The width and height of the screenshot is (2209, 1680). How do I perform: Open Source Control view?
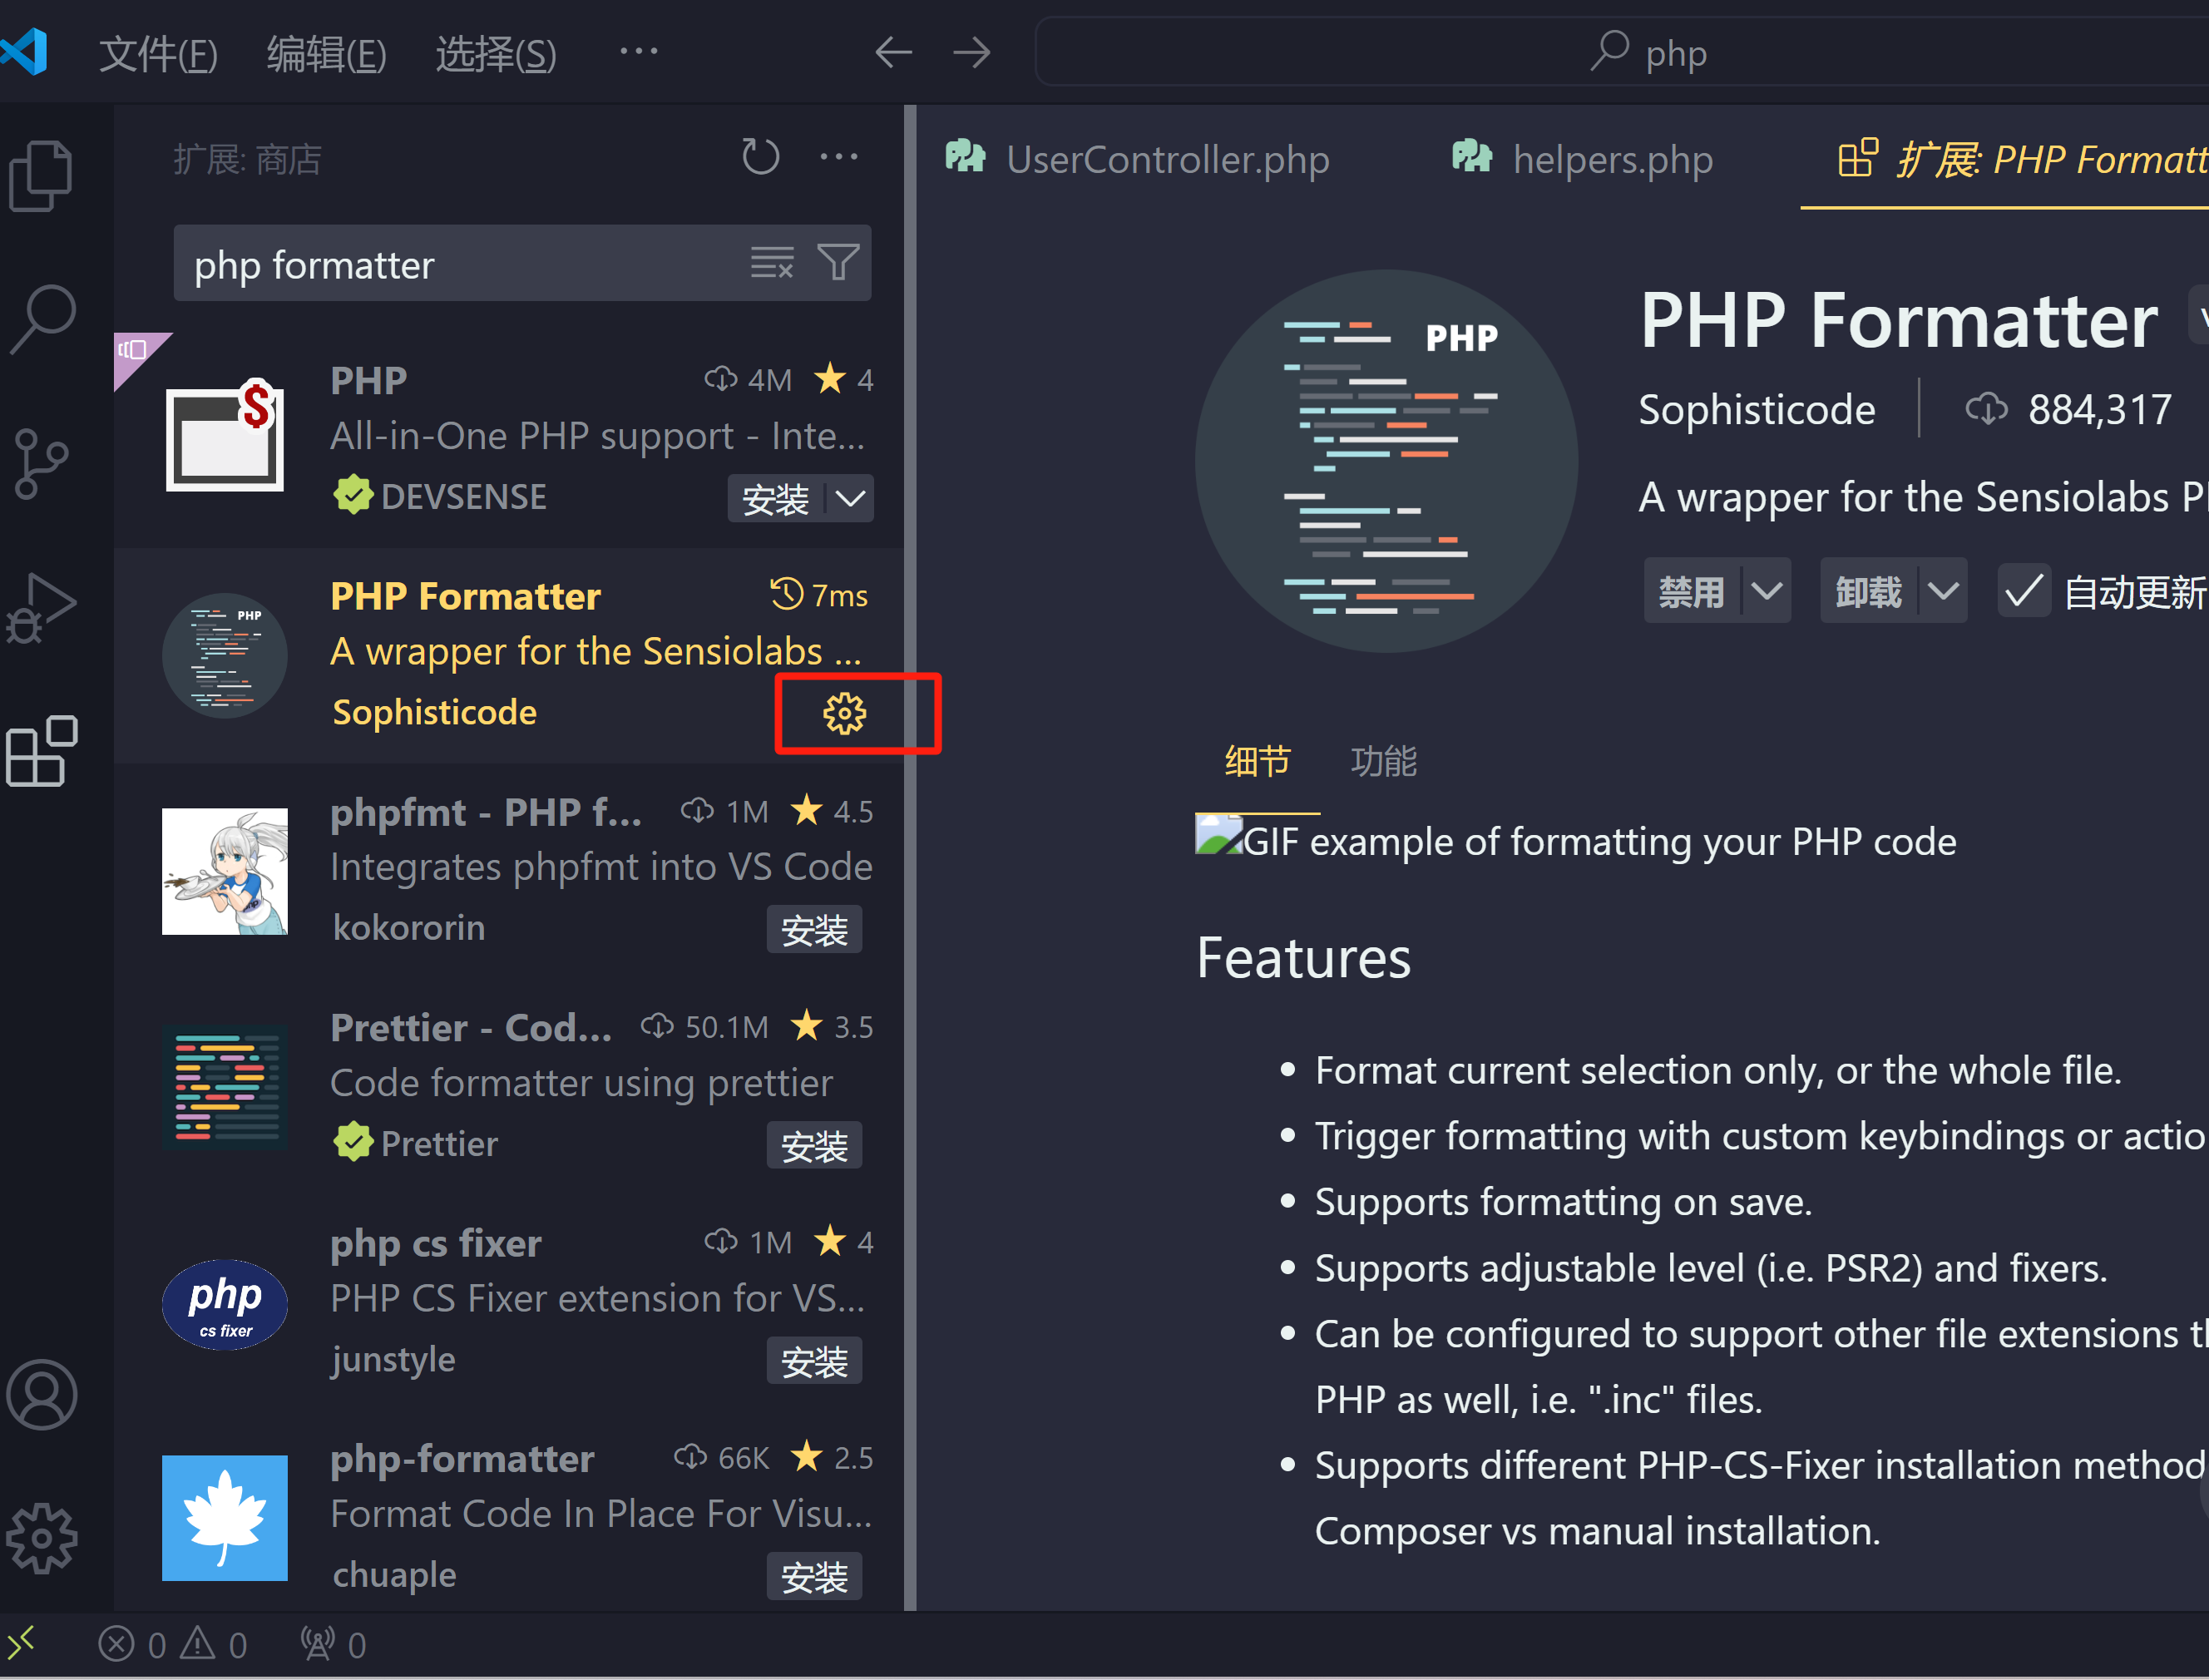[x=41, y=463]
